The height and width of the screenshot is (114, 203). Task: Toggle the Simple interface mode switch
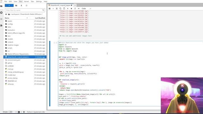pyautogui.click(x=10, y=112)
